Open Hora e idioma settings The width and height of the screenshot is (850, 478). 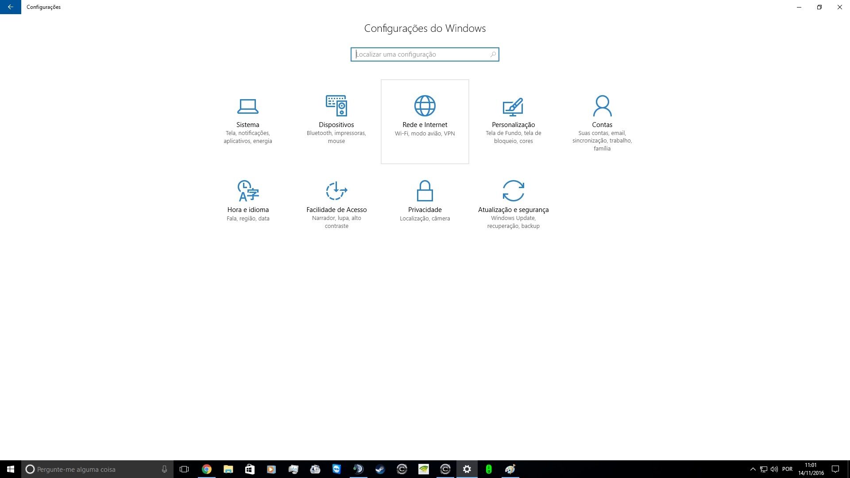[248, 206]
